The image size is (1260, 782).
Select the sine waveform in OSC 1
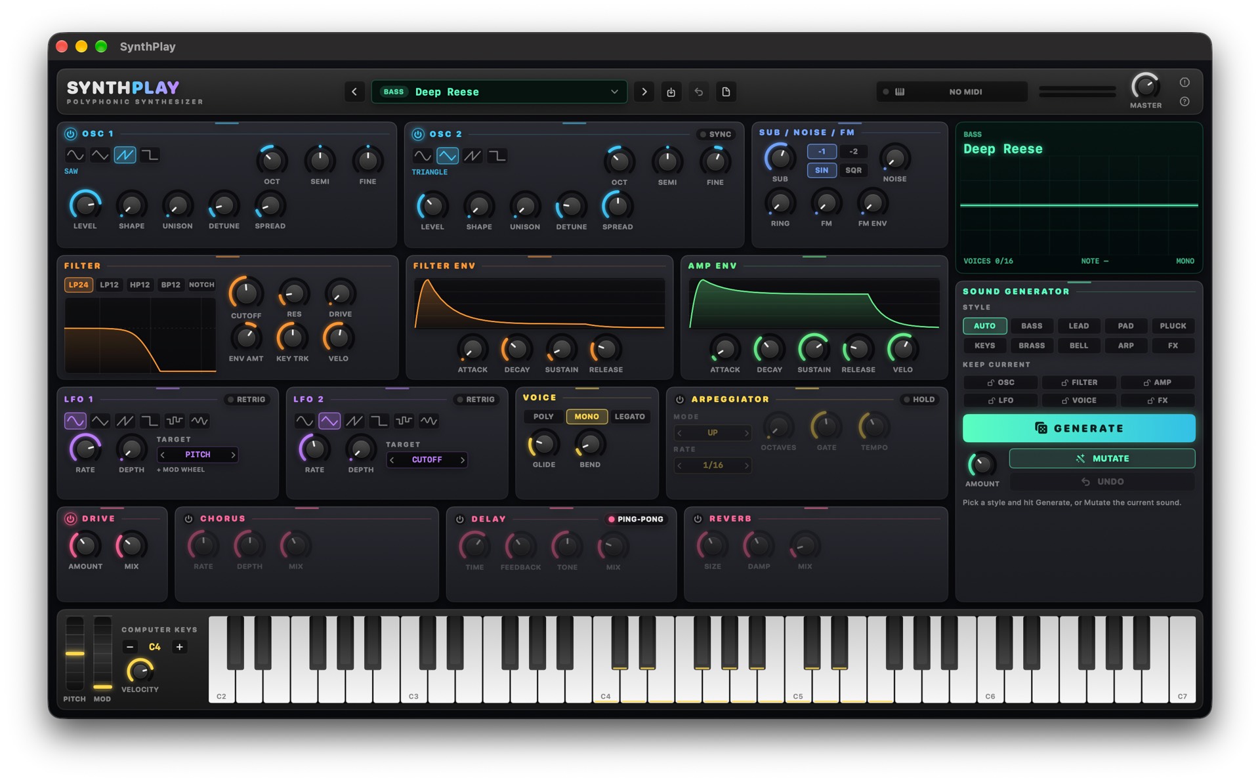pyautogui.click(x=75, y=155)
